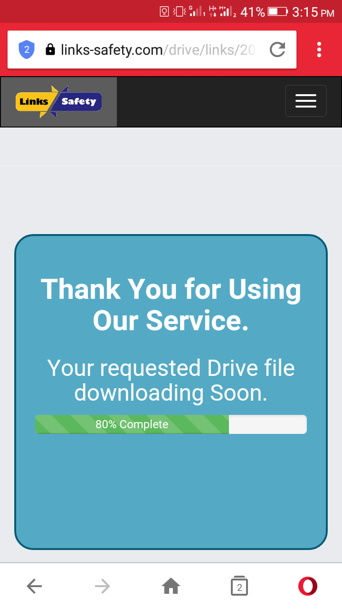Tap the secure padlock icon
Screen dimensions: 342x609
pos(50,49)
